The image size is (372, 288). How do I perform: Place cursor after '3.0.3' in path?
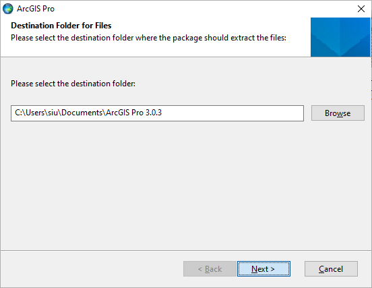tap(162, 113)
